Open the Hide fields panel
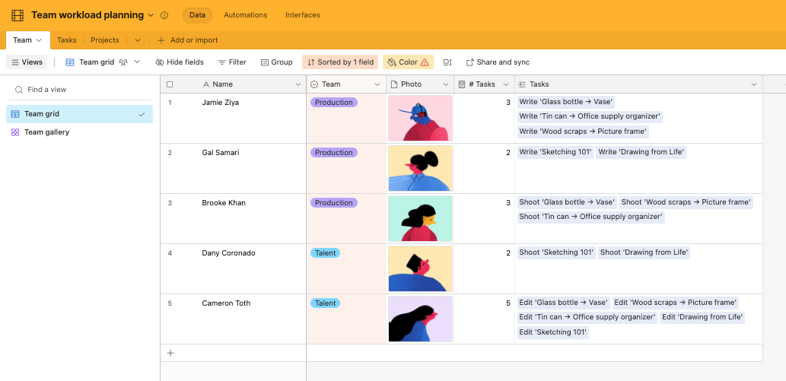 pos(180,62)
